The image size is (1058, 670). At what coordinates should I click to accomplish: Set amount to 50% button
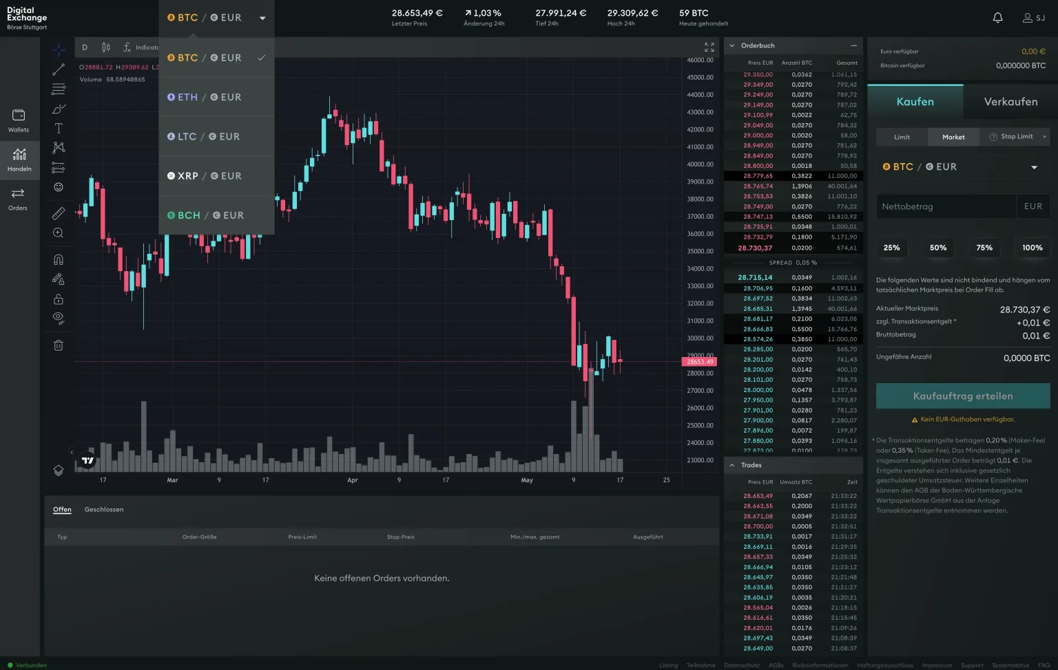pos(937,248)
